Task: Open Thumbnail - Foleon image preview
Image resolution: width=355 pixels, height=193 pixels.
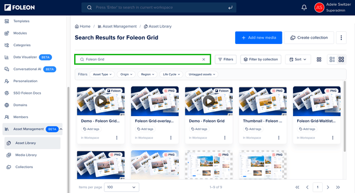Action: (x=263, y=101)
